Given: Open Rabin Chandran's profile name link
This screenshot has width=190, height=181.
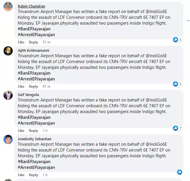Looking at the screenshot, I should 31,6.
